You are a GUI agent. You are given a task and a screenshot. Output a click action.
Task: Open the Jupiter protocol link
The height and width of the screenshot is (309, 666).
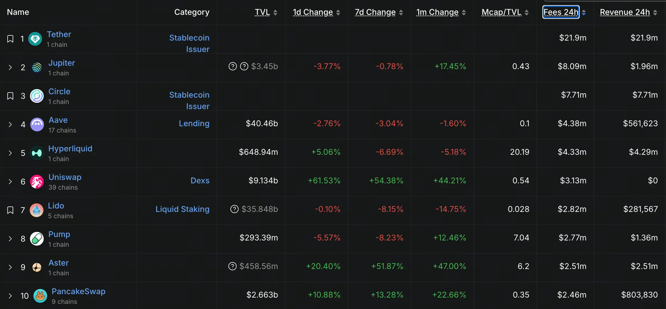tap(62, 63)
